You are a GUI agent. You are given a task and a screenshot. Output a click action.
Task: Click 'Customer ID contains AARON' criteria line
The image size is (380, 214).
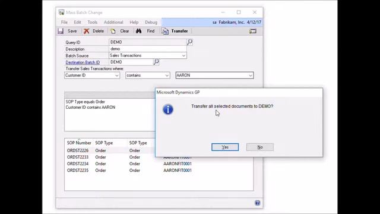point(90,107)
